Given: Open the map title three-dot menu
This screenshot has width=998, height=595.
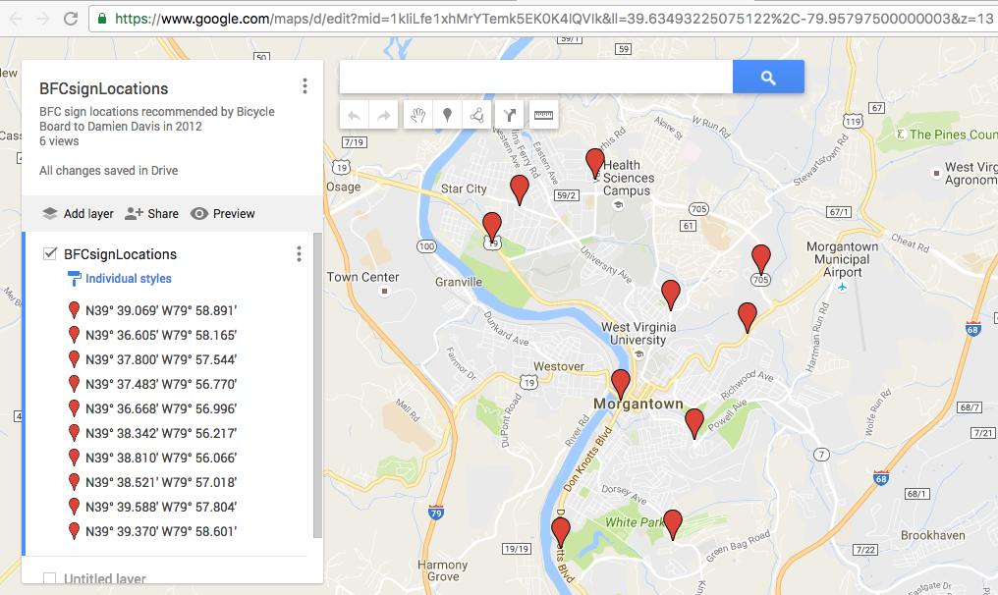Looking at the screenshot, I should (305, 86).
